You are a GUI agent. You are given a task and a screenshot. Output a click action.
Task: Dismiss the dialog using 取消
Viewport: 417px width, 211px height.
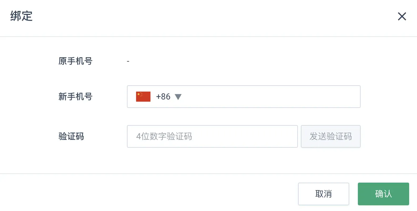click(323, 194)
